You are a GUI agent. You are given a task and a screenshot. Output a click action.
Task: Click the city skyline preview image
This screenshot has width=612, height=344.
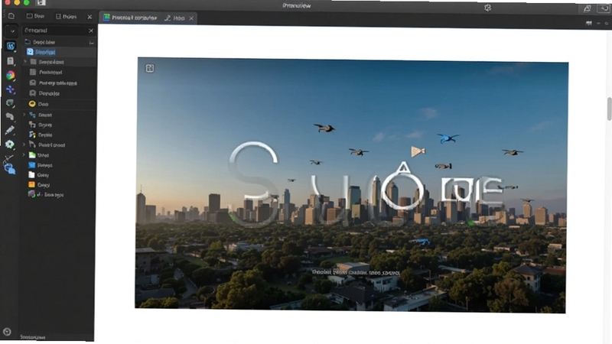351,185
